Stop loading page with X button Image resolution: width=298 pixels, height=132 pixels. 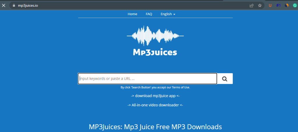3,6
